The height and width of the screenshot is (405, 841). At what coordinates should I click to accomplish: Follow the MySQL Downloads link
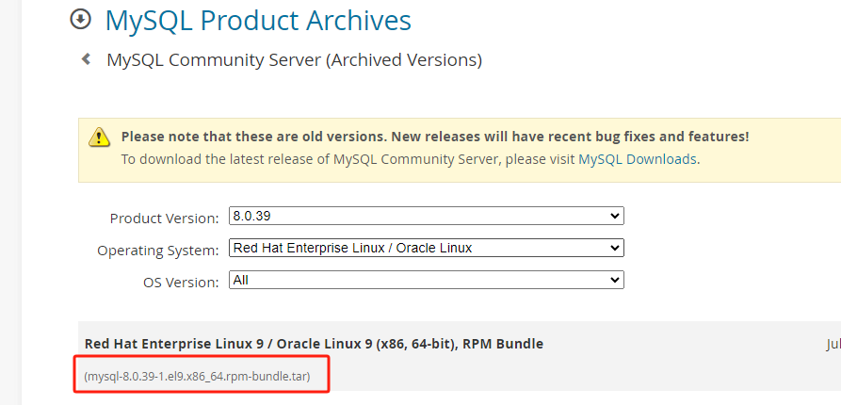638,159
